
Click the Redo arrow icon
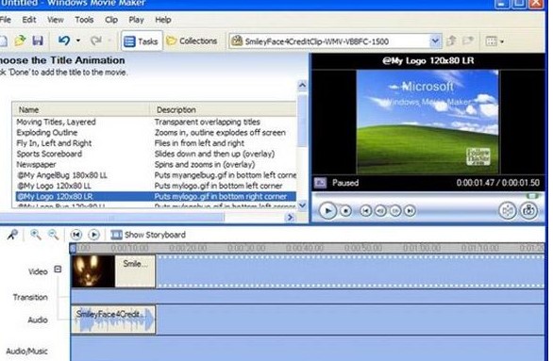tap(96, 41)
